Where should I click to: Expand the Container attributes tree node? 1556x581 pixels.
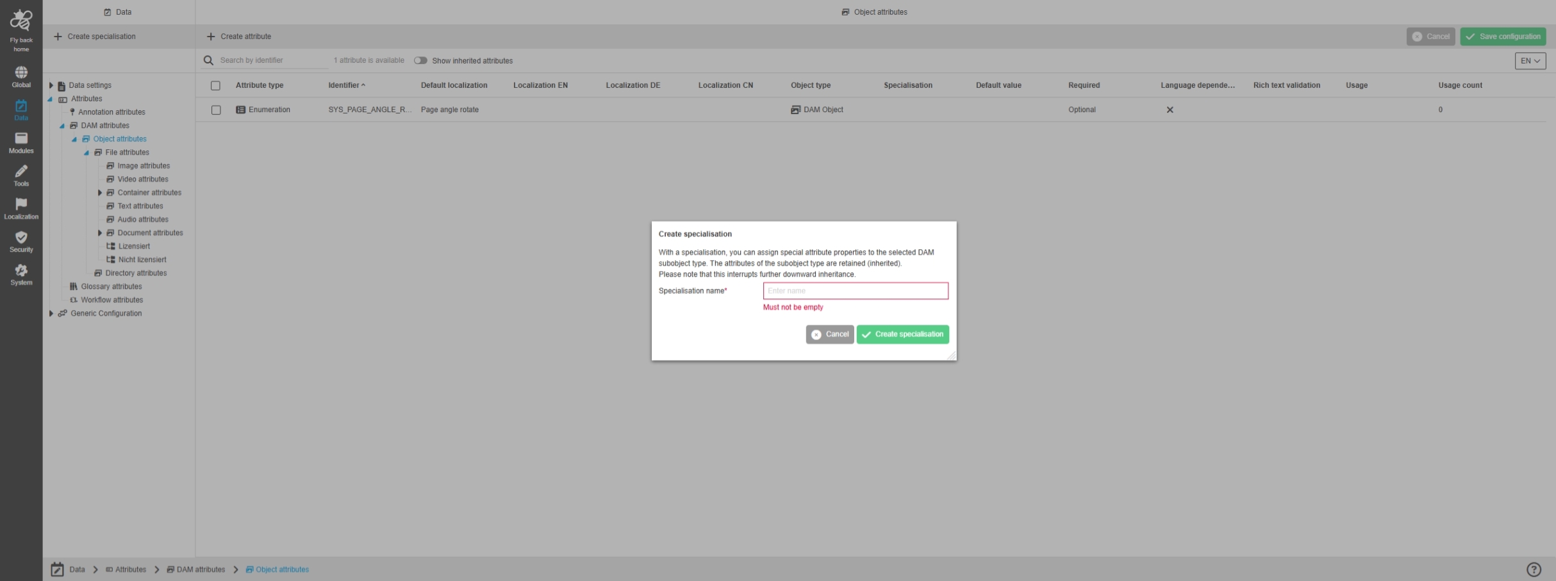100,193
